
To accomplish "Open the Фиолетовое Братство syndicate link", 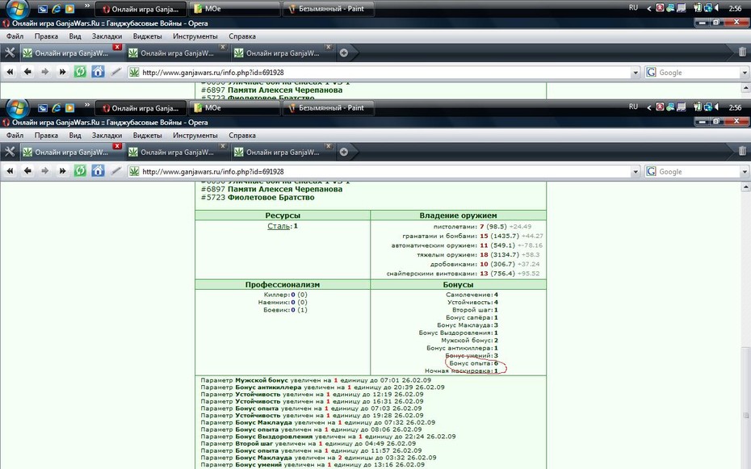I will pyautogui.click(x=271, y=197).
